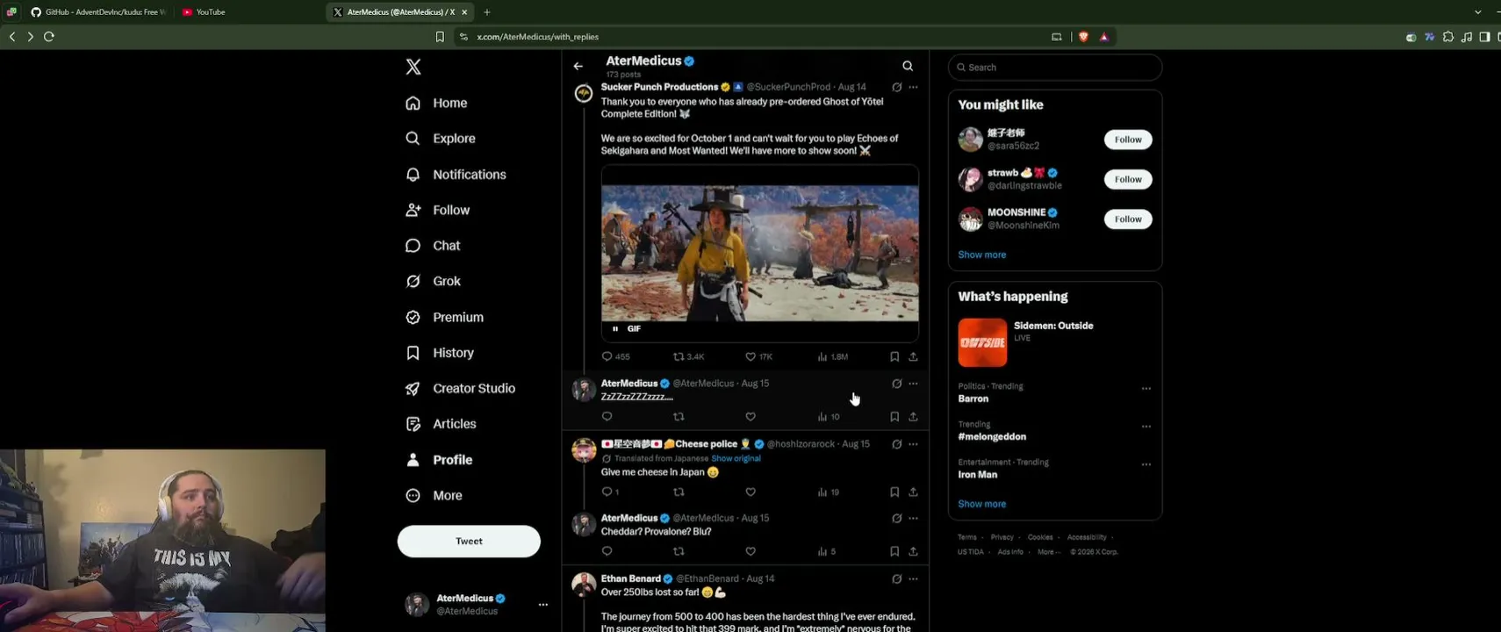Click the X logo in sidebar
Viewport: 1501px width, 632px height.
coord(413,67)
